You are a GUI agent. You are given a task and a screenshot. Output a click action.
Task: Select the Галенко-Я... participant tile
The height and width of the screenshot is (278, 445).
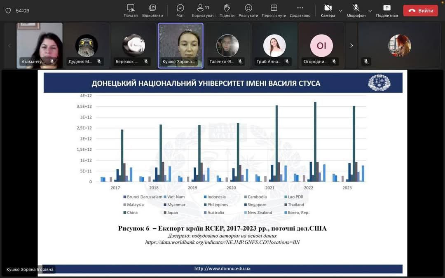pyautogui.click(x=227, y=46)
